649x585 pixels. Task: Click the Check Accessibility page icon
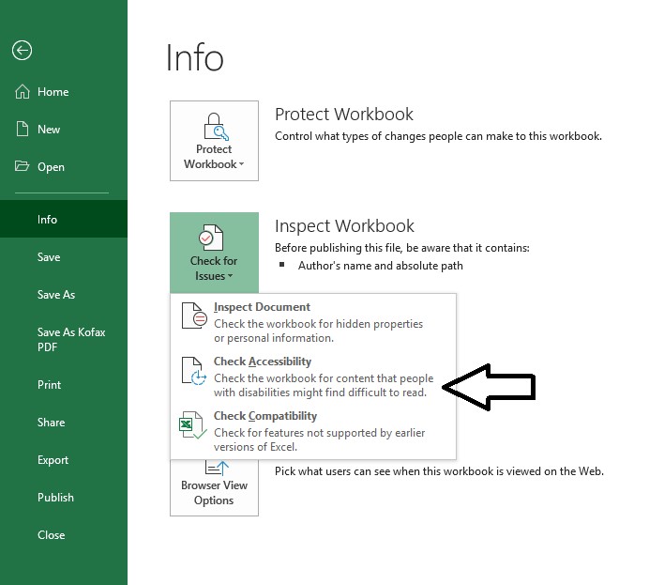194,371
